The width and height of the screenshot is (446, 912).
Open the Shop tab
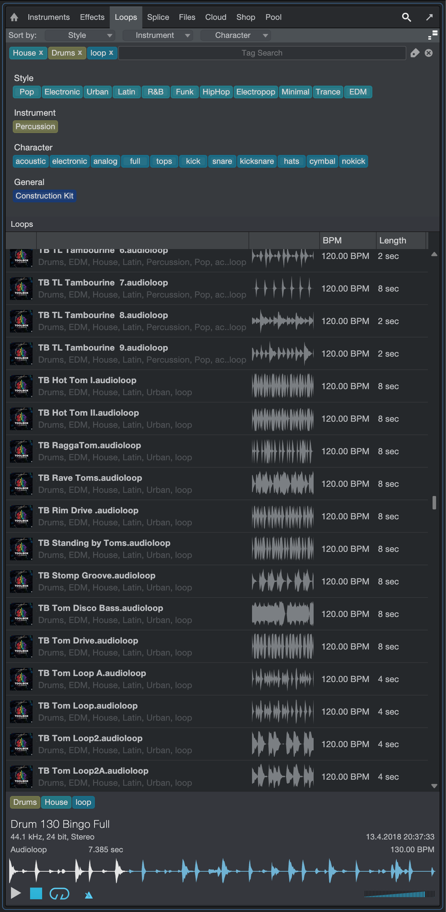coord(246,17)
